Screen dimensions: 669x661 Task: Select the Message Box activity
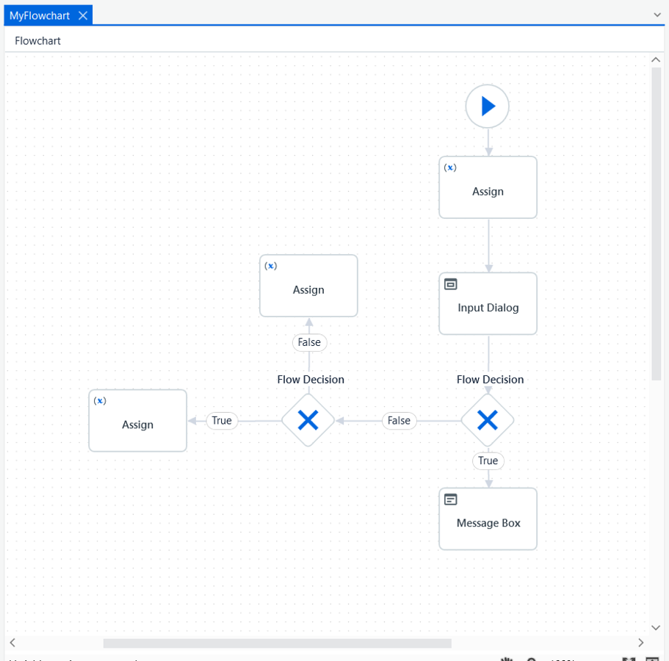point(488,519)
